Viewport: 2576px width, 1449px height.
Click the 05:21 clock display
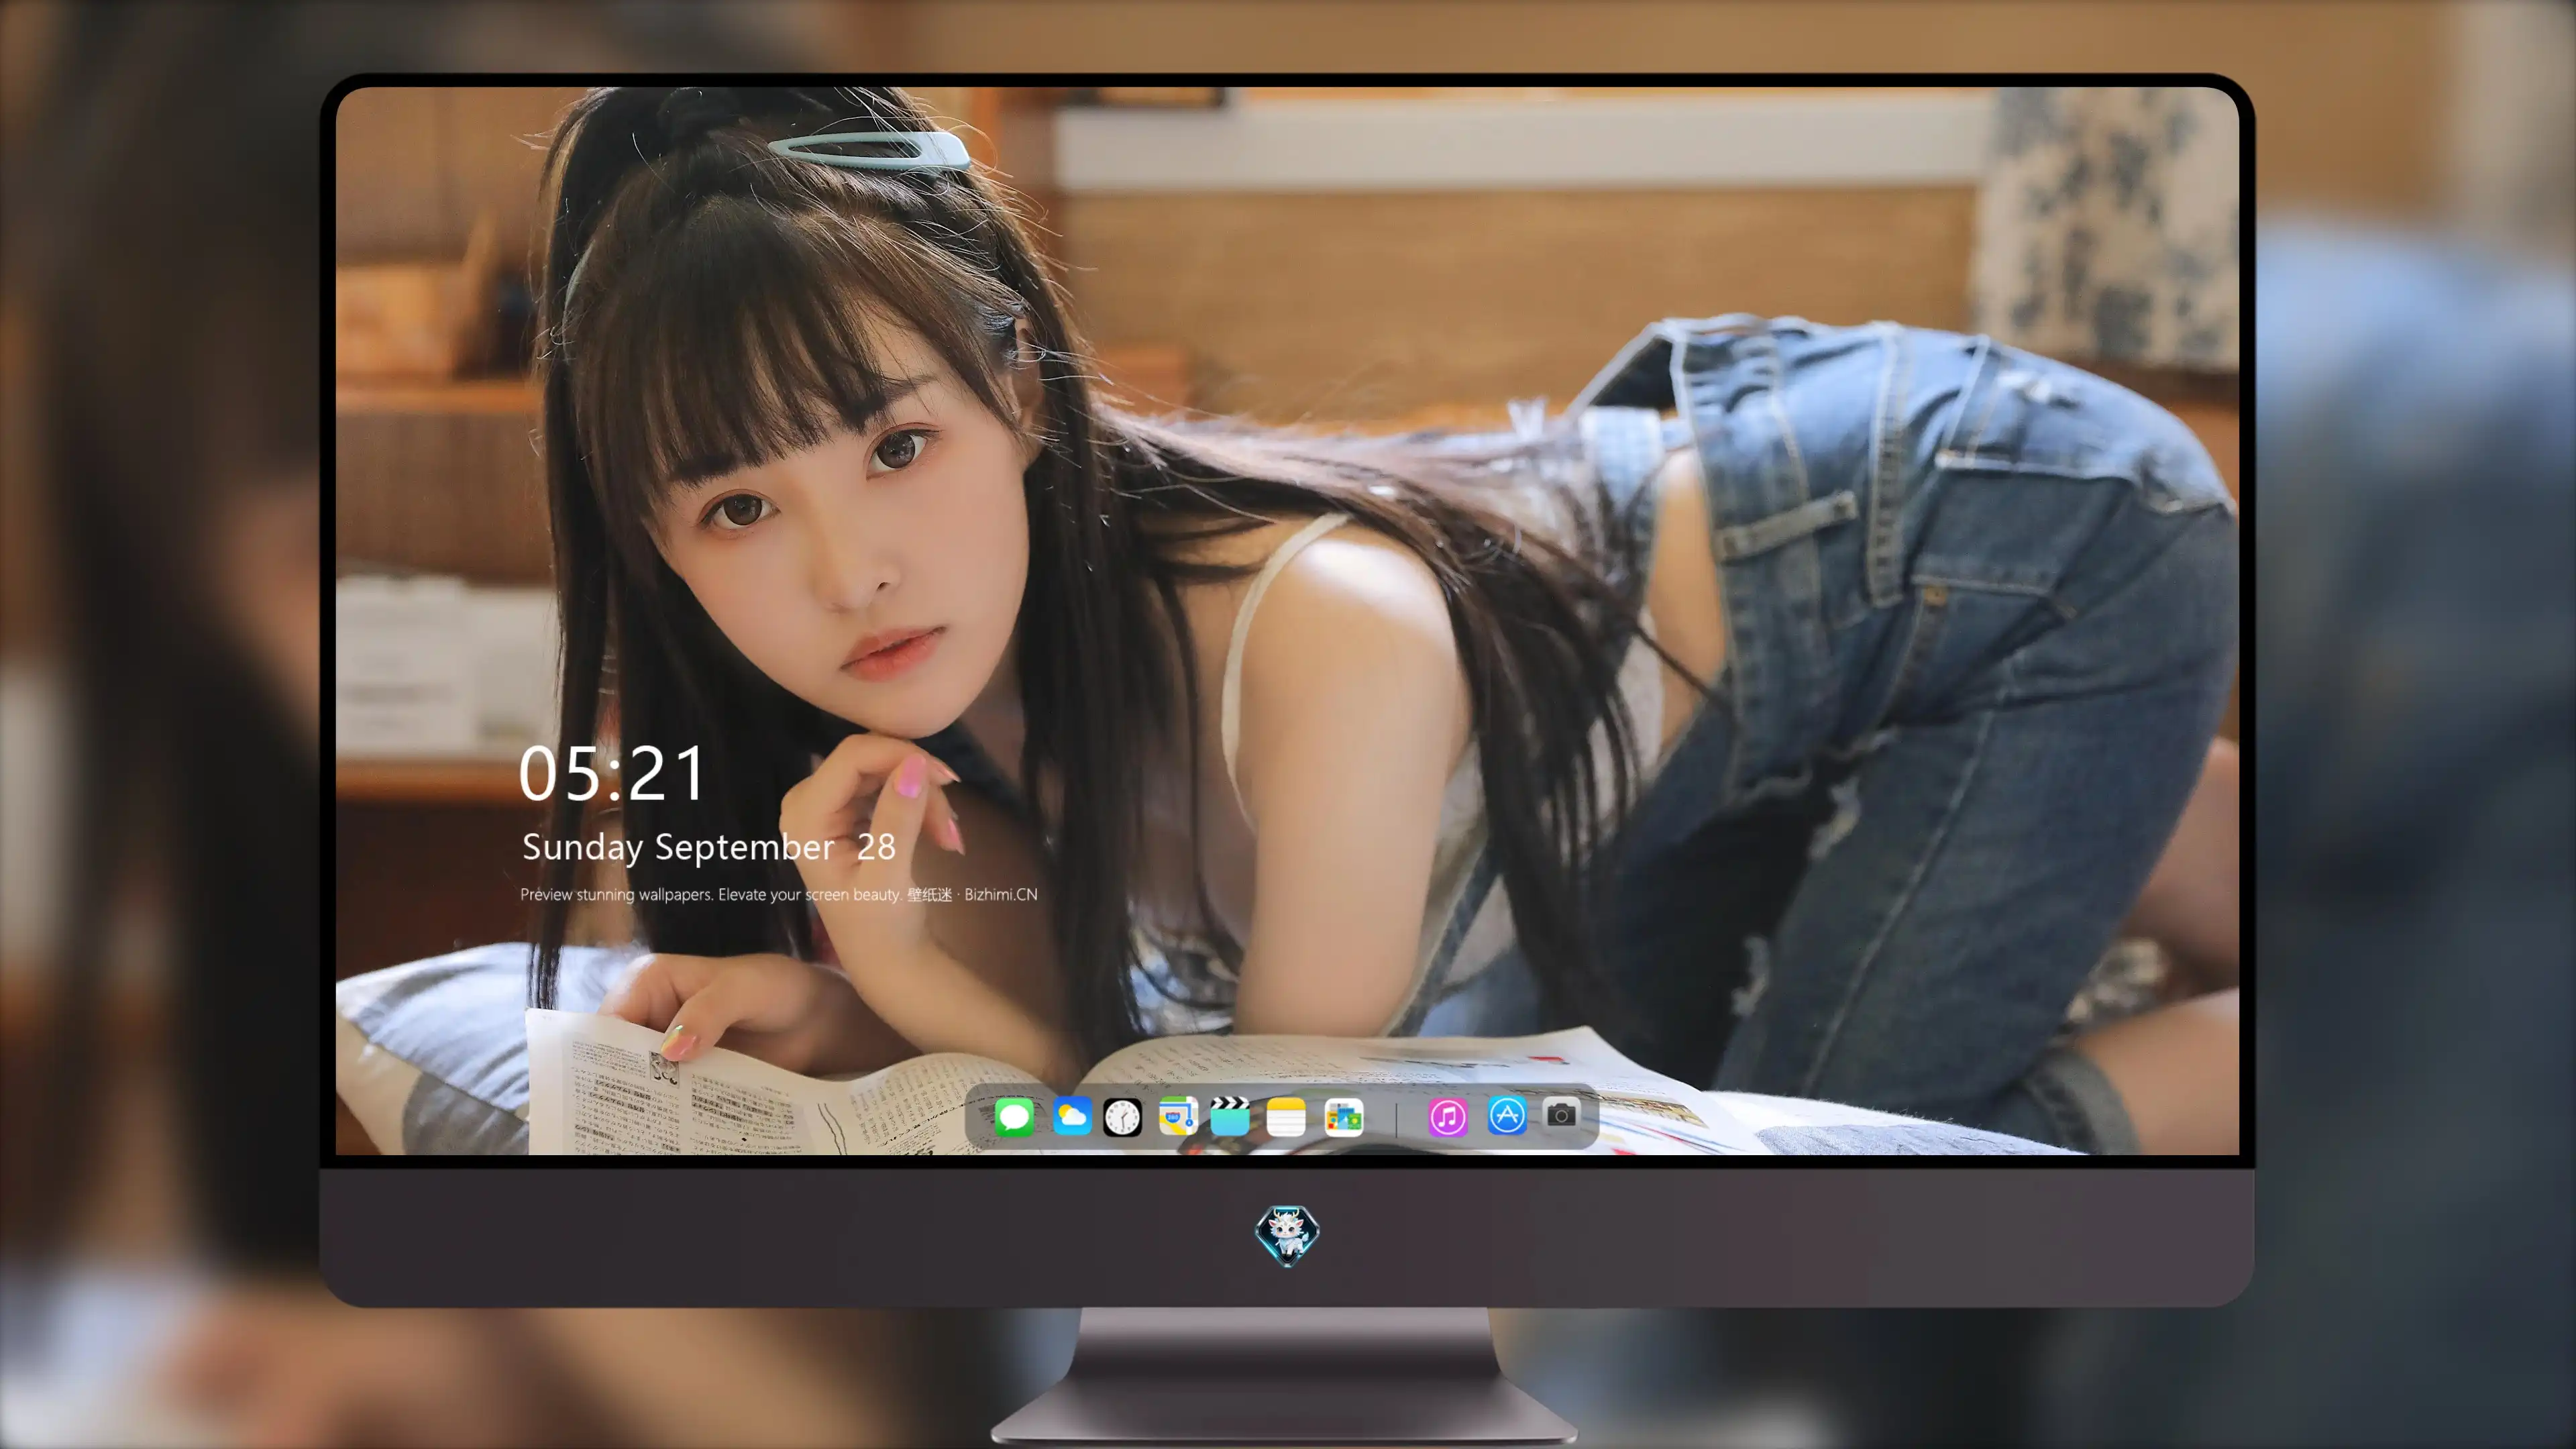(612, 773)
